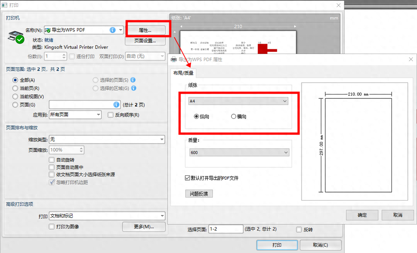The width and height of the screenshot is (417, 253).
Task: Click info icon next to 选择的页面(S)
Action: (133, 80)
